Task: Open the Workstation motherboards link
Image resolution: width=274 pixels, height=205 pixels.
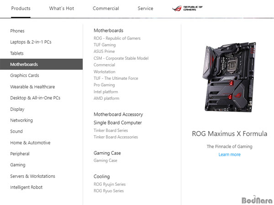Action: [x=105, y=72]
